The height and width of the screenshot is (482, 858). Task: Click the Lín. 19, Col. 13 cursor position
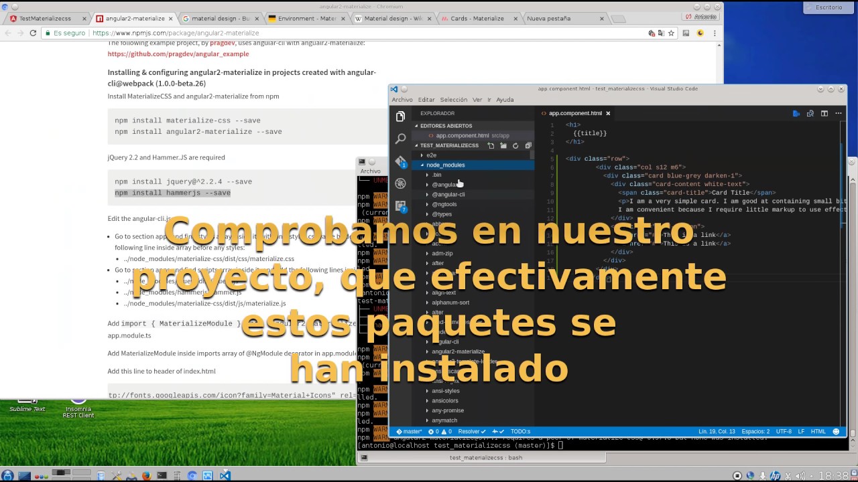(x=717, y=432)
